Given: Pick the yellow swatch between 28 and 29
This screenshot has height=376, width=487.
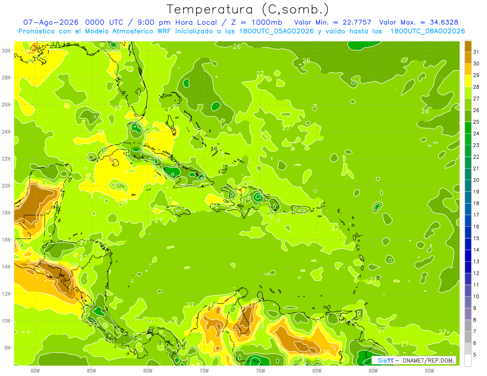Looking at the screenshot, I should click(x=468, y=81).
